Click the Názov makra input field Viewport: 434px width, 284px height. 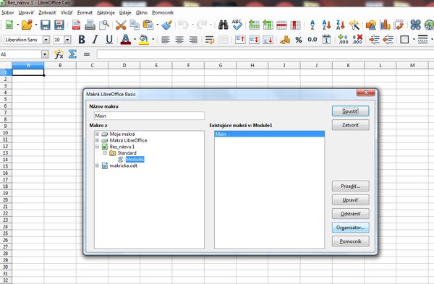tap(149, 116)
